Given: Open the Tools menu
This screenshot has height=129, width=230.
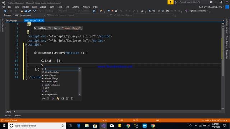Looking at the screenshot, I should pos(60,7).
